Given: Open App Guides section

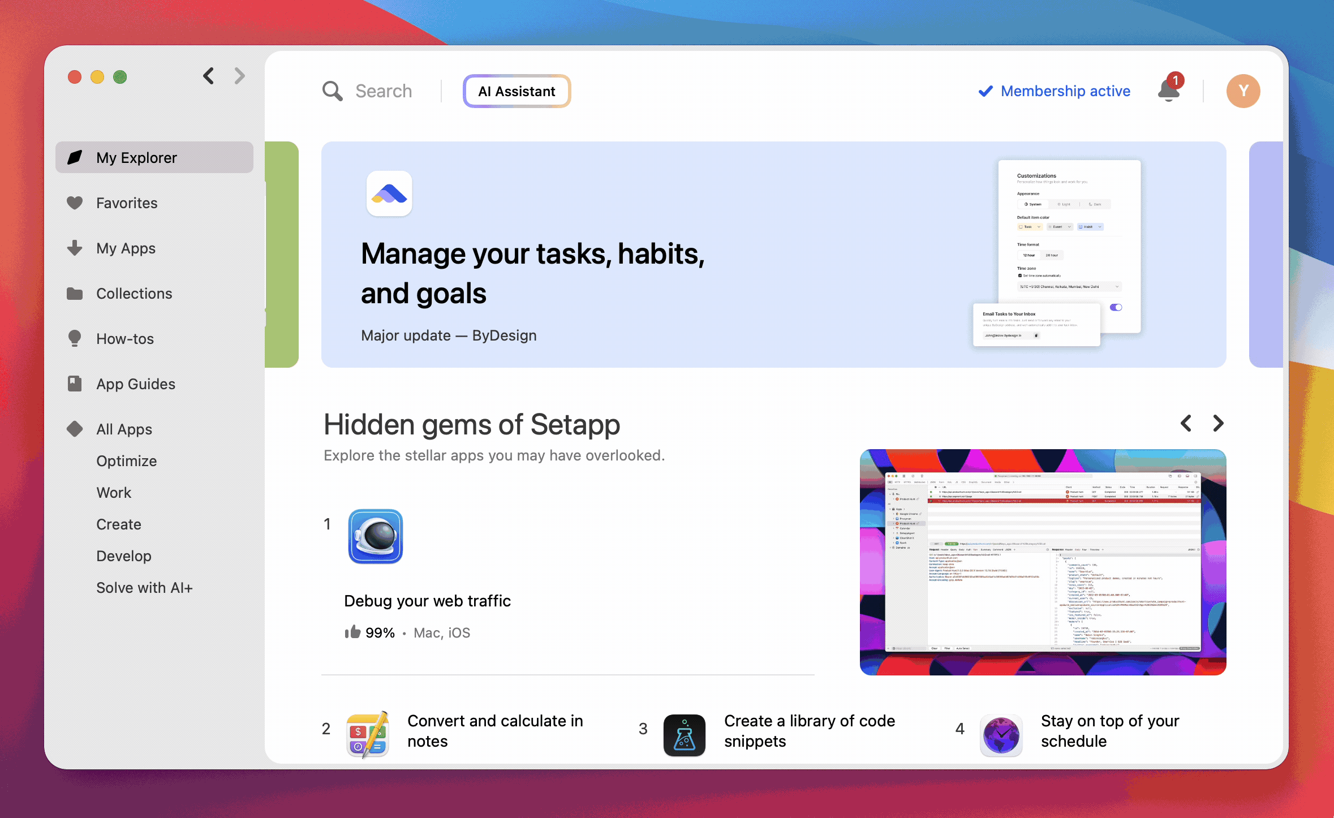Looking at the screenshot, I should 136,384.
